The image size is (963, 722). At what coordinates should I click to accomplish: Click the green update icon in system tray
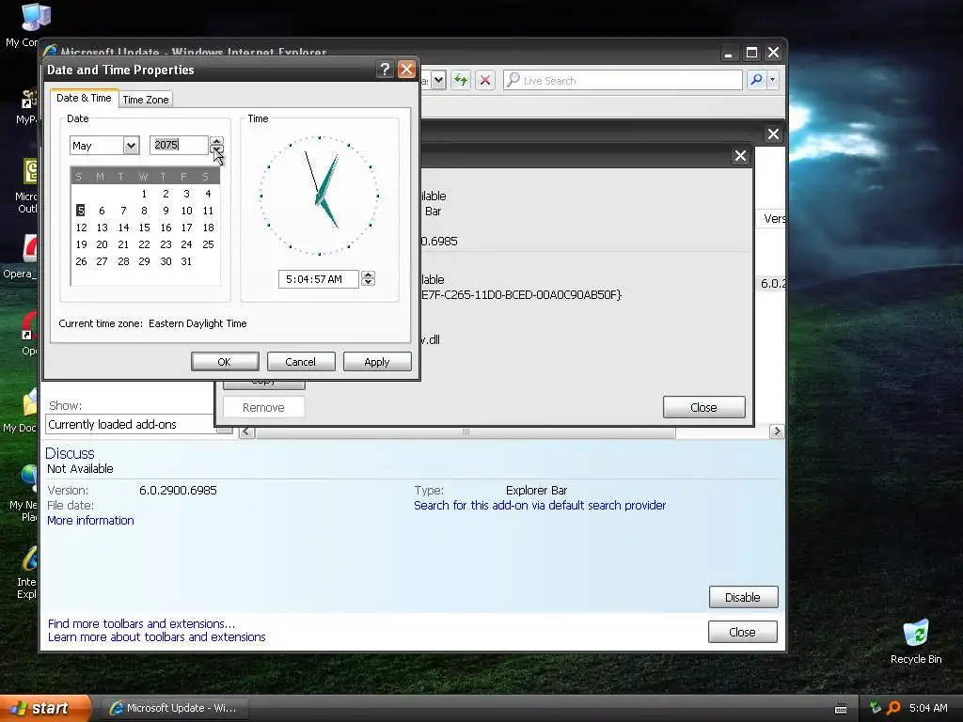tap(876, 708)
